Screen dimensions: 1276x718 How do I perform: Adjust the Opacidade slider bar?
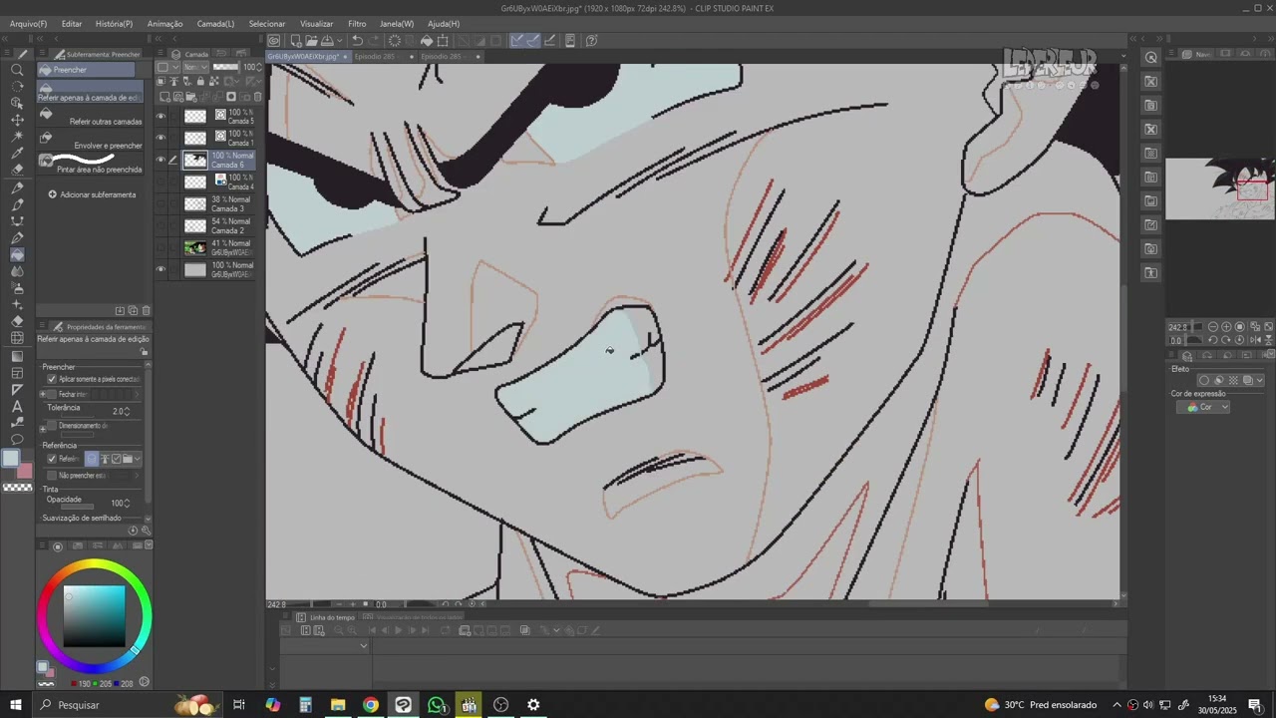(x=78, y=508)
